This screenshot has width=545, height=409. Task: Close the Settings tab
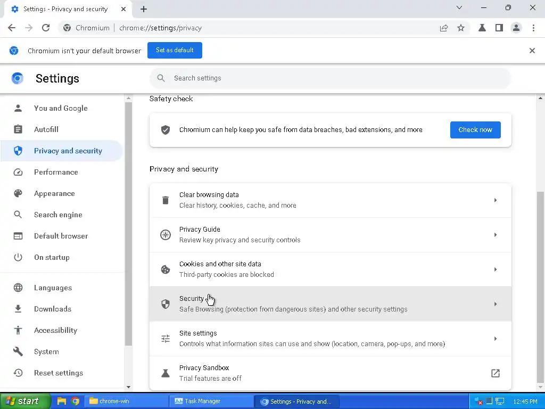click(123, 9)
